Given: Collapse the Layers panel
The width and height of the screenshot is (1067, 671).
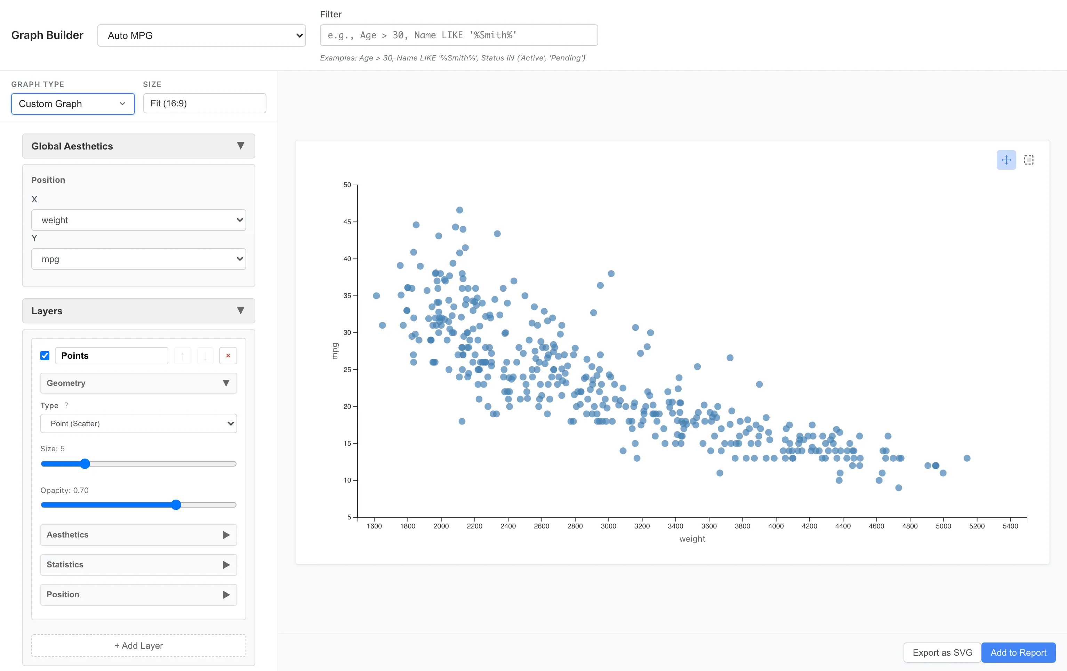Looking at the screenshot, I should (241, 310).
